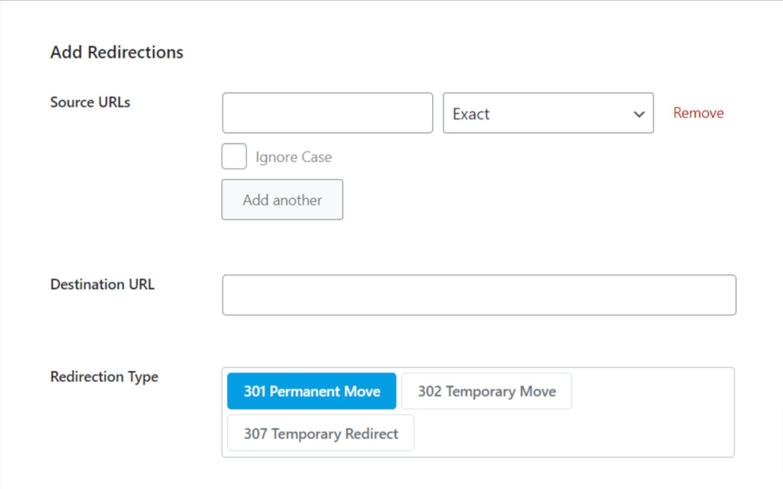
Task: Expand the match type chevron arrow
Action: [x=639, y=114]
